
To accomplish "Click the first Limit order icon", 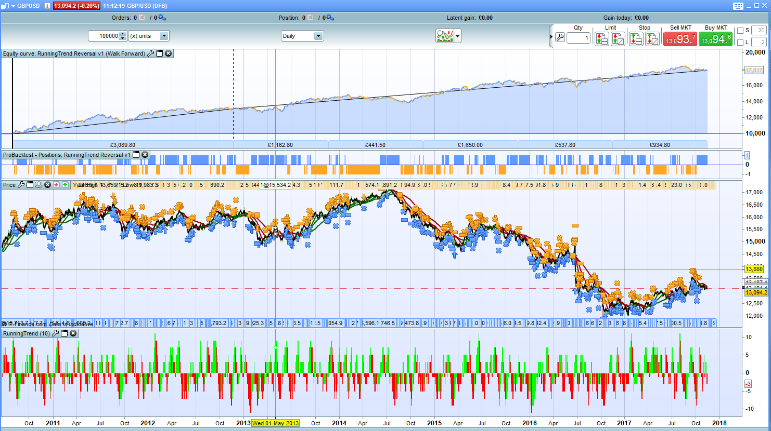I will (601, 39).
